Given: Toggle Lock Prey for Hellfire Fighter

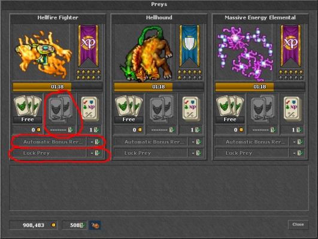Looking at the screenshot, I should [x=49, y=153].
